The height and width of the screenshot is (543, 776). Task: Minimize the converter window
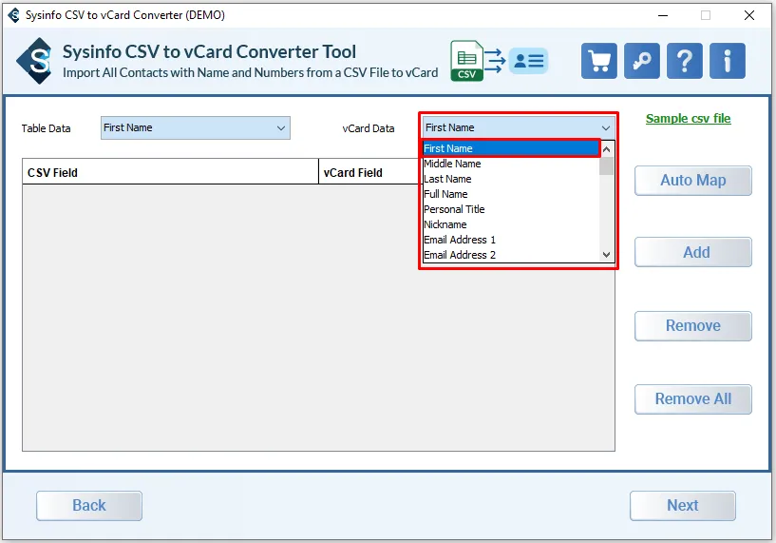click(663, 15)
